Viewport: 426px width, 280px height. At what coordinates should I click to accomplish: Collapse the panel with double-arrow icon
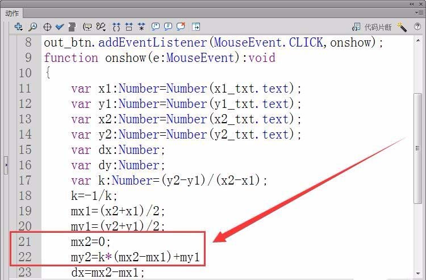[x=412, y=4]
